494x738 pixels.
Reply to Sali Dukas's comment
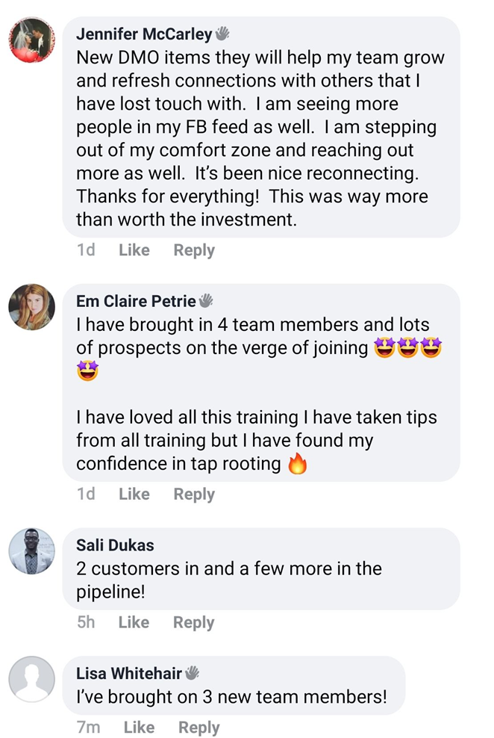[x=193, y=622]
